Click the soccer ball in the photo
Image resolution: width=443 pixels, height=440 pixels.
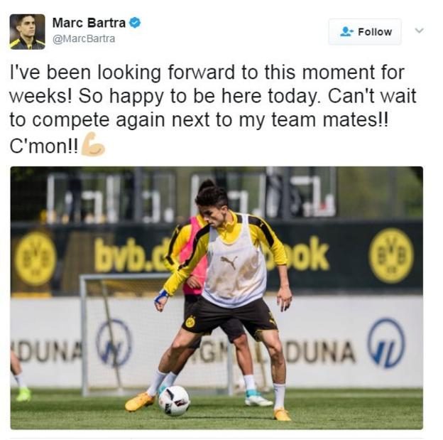coord(174,401)
